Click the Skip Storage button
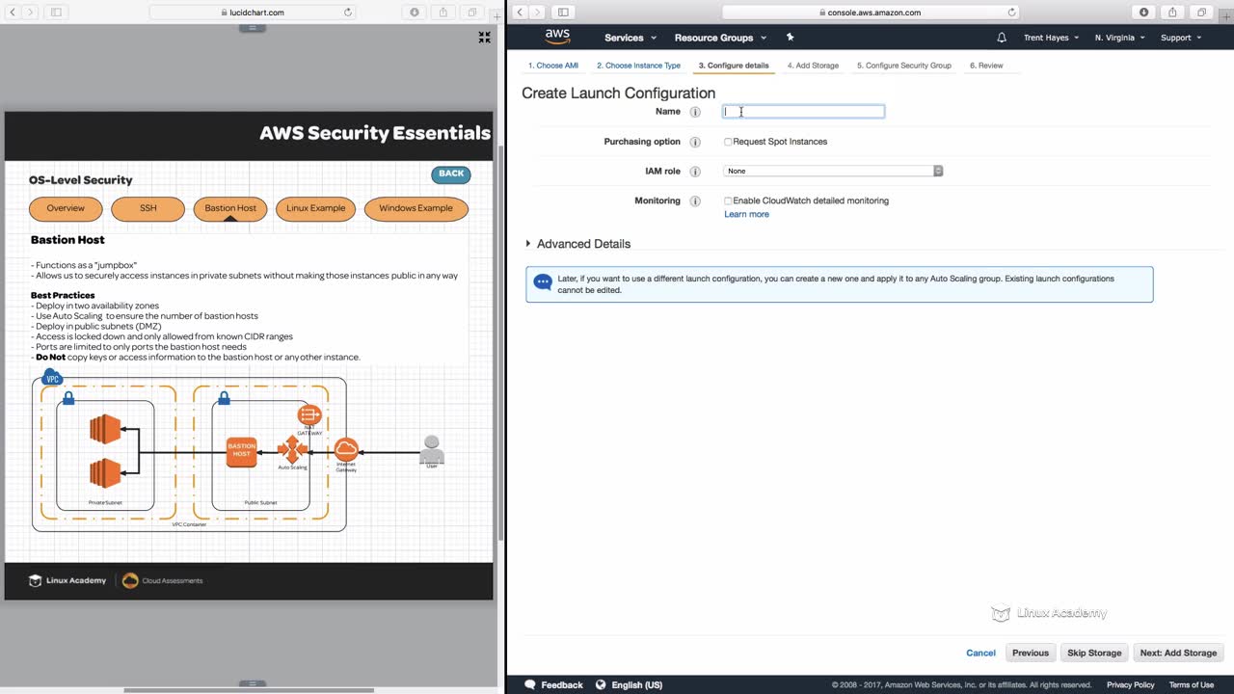This screenshot has height=694, width=1234. (1094, 653)
